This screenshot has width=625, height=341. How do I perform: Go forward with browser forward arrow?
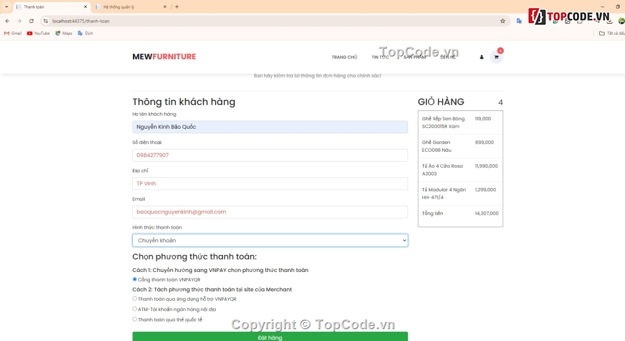[19, 21]
